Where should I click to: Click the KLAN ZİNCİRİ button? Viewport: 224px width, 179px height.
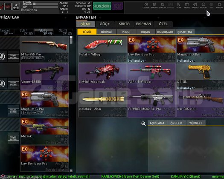click(102, 6)
